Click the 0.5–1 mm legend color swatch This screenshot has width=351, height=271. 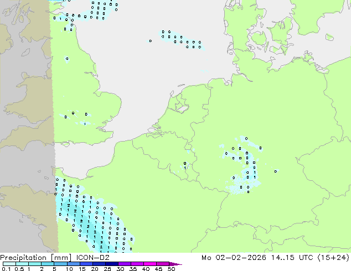[22, 264]
